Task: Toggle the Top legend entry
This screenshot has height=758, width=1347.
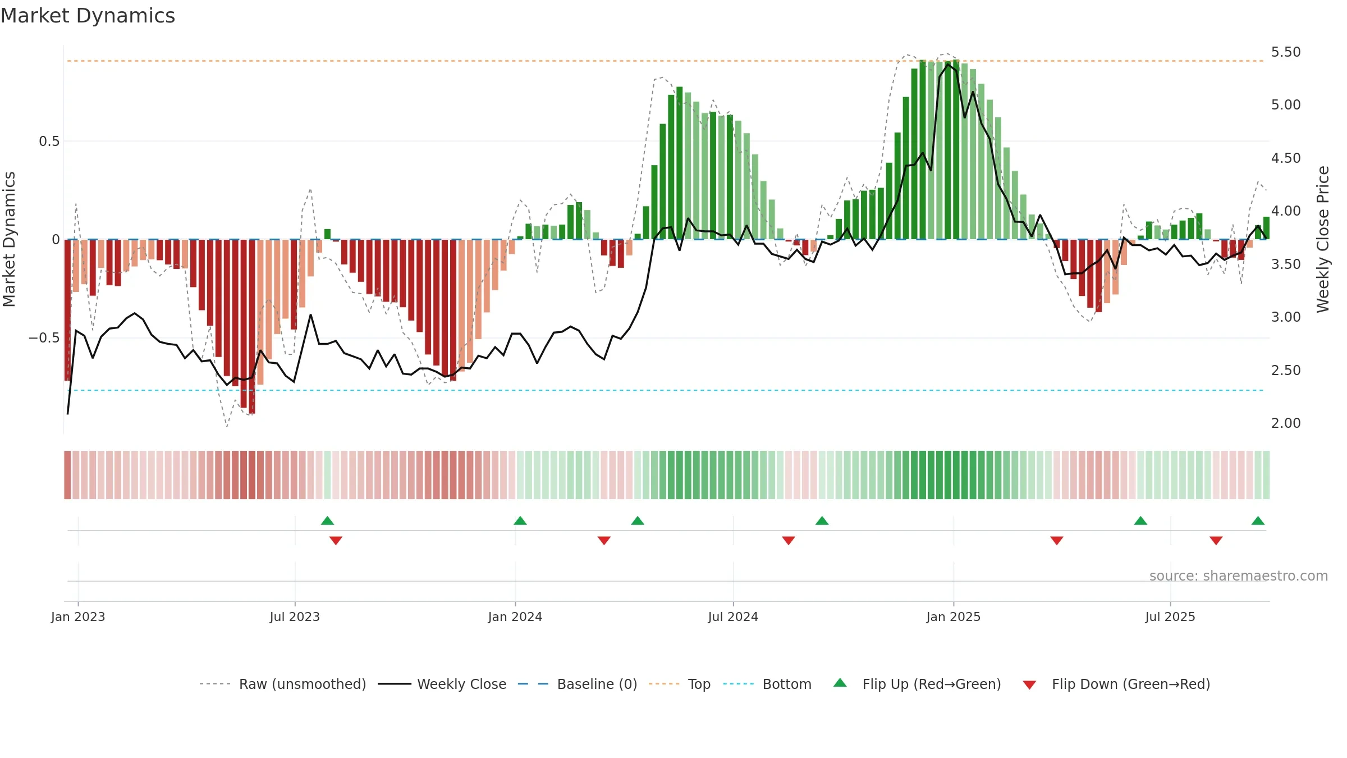Action: pyautogui.click(x=679, y=684)
